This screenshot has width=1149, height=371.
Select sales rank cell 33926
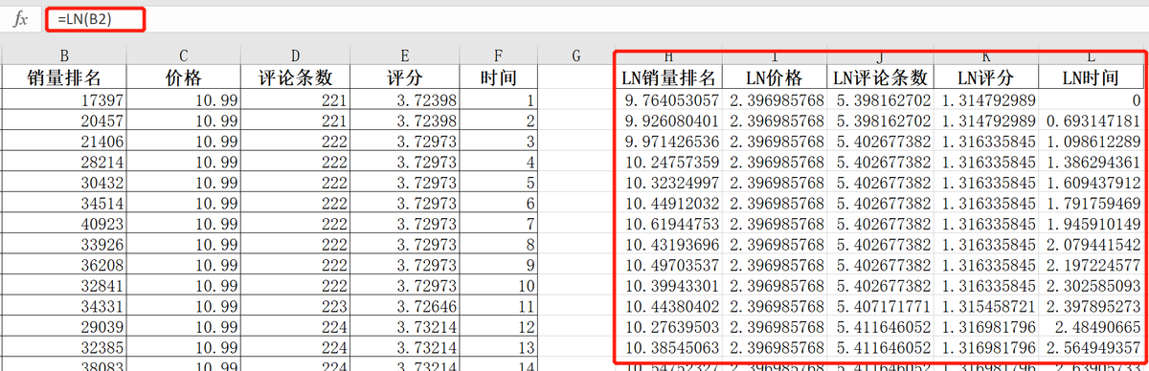coord(63,246)
